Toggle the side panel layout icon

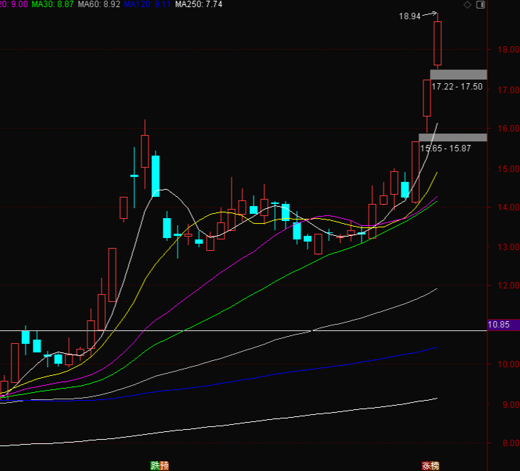tap(480, 5)
